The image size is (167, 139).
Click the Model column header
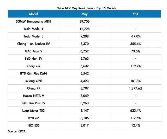coord(33,14)
